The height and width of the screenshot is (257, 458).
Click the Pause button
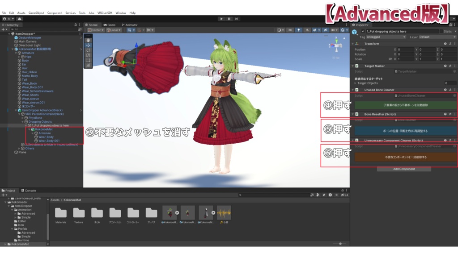coord(229,19)
